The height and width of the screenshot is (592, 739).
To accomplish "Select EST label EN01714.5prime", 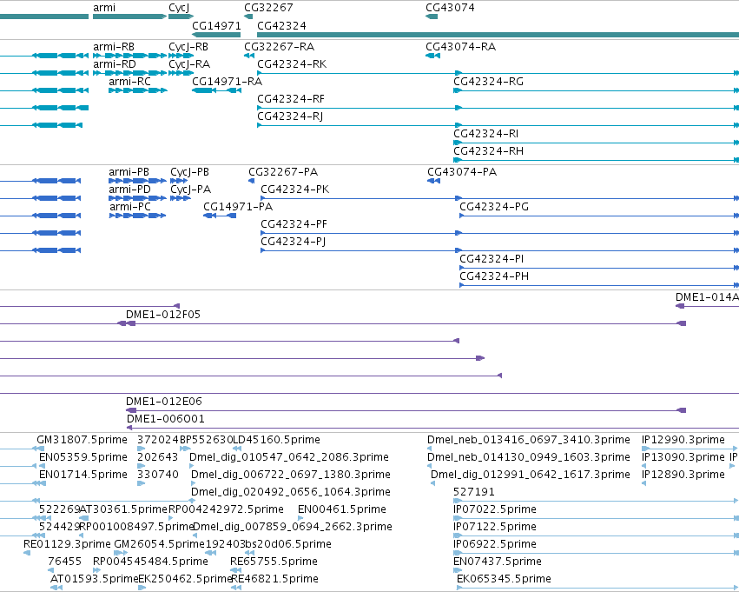I will (x=83, y=475).
